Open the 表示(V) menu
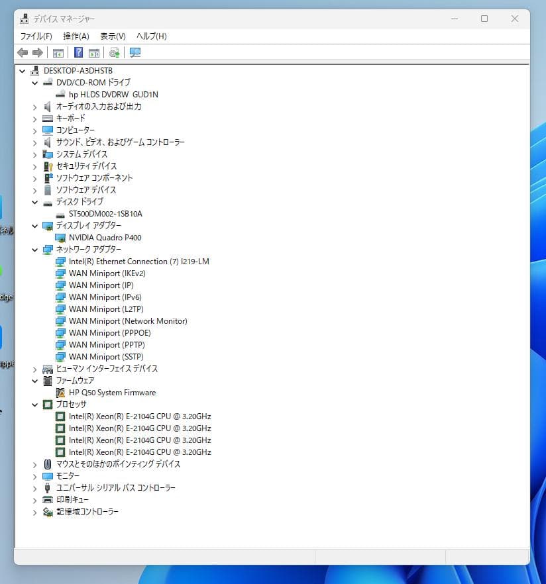 (x=113, y=36)
